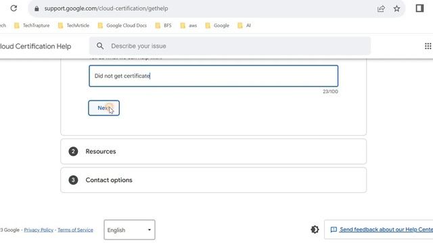
Task: Open the AI bookmark folder
Action: 244,26
